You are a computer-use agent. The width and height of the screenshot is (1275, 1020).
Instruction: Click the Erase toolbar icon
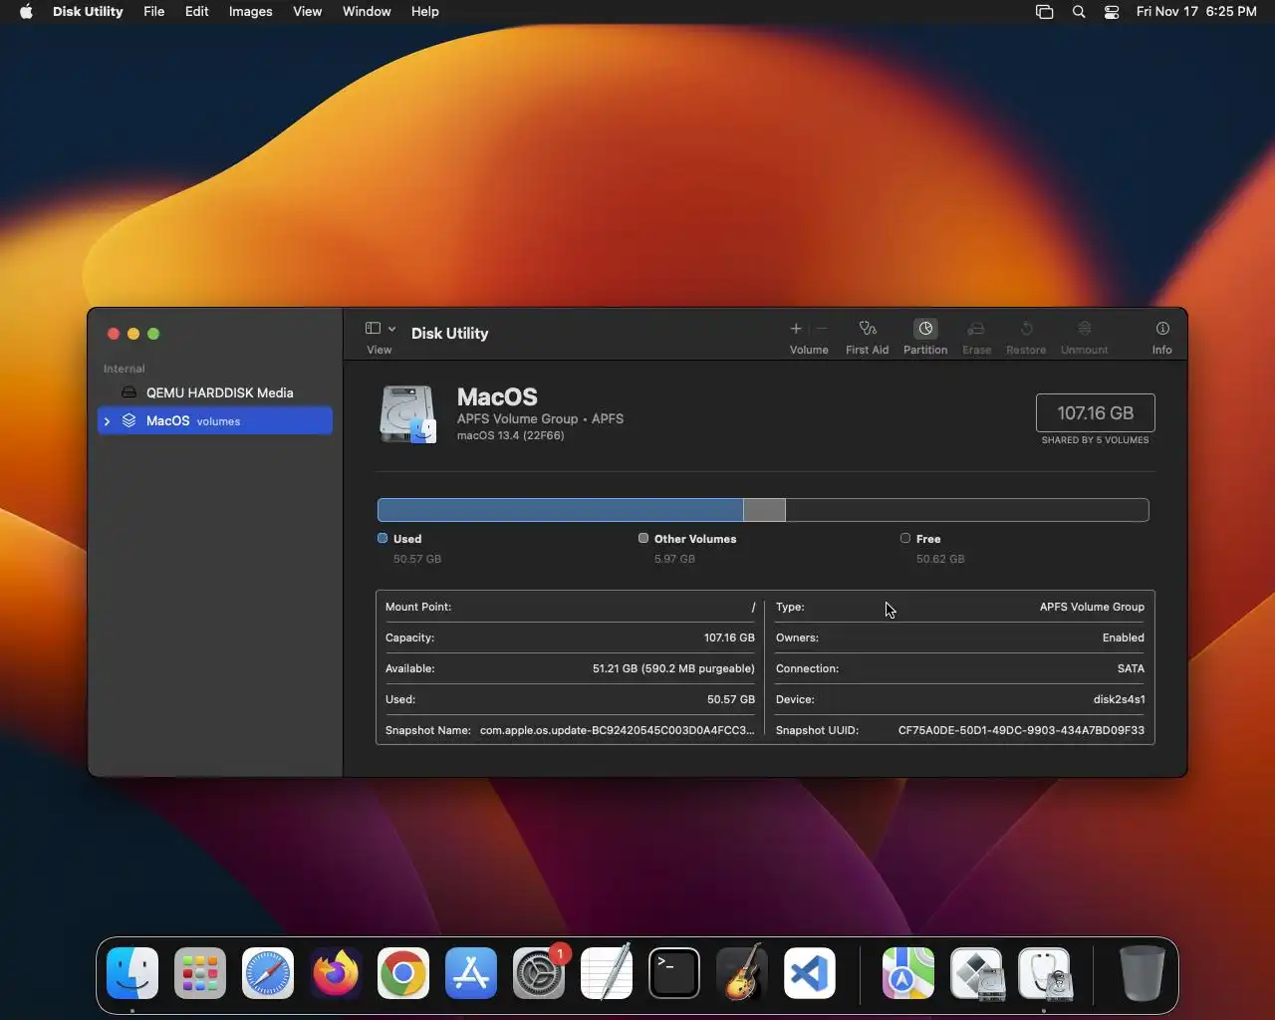[976, 328]
